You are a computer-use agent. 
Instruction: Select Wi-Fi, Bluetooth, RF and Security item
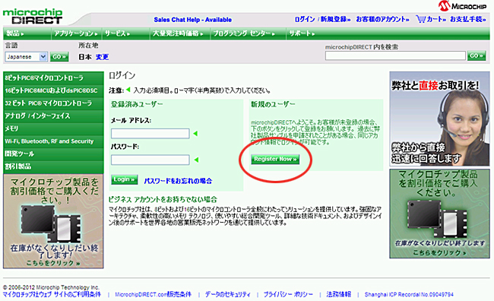tap(53, 141)
